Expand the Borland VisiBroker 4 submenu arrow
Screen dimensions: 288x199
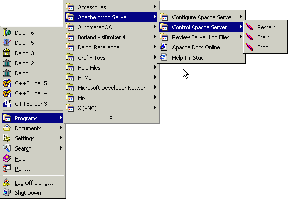click(x=155, y=37)
